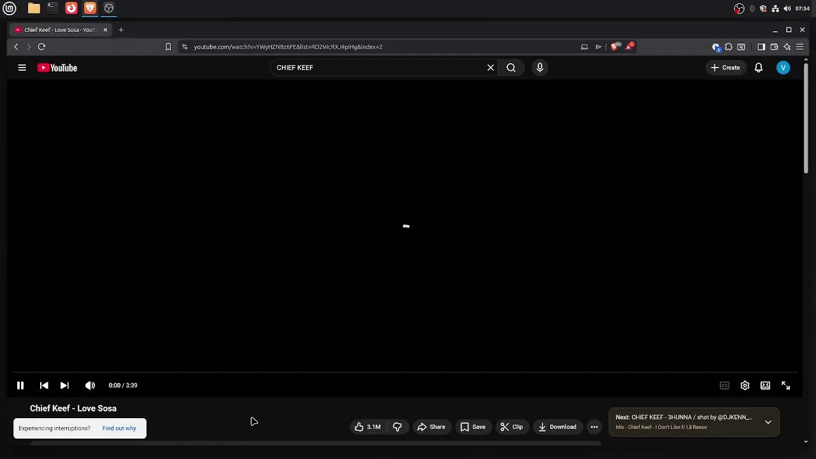The height and width of the screenshot is (459, 816).
Task: Exit fullscreen view of the player
Action: pyautogui.click(x=785, y=385)
